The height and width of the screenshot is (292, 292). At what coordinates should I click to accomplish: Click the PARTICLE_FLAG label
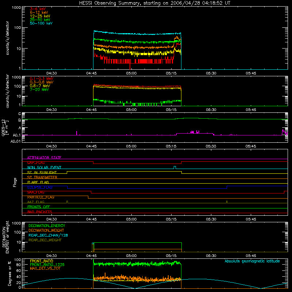(41, 197)
